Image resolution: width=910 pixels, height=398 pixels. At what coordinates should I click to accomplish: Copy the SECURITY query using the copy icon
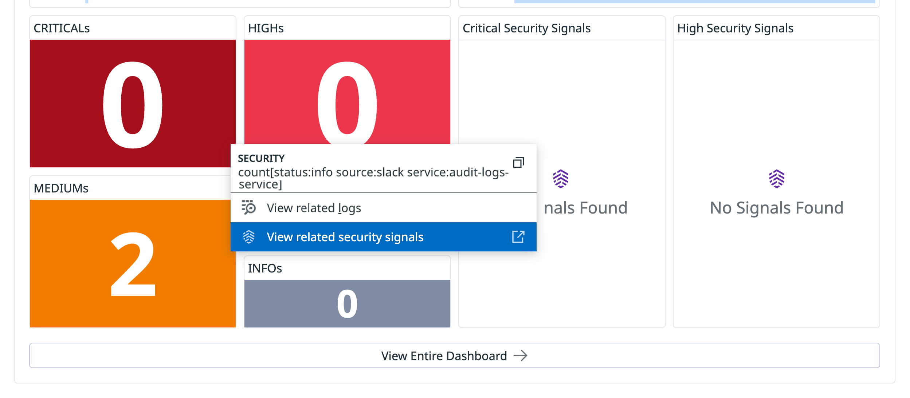tap(519, 162)
